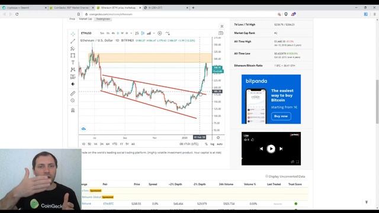Toggle auto scale on chart
This screenshot has height=213, width=379.
(220, 144)
